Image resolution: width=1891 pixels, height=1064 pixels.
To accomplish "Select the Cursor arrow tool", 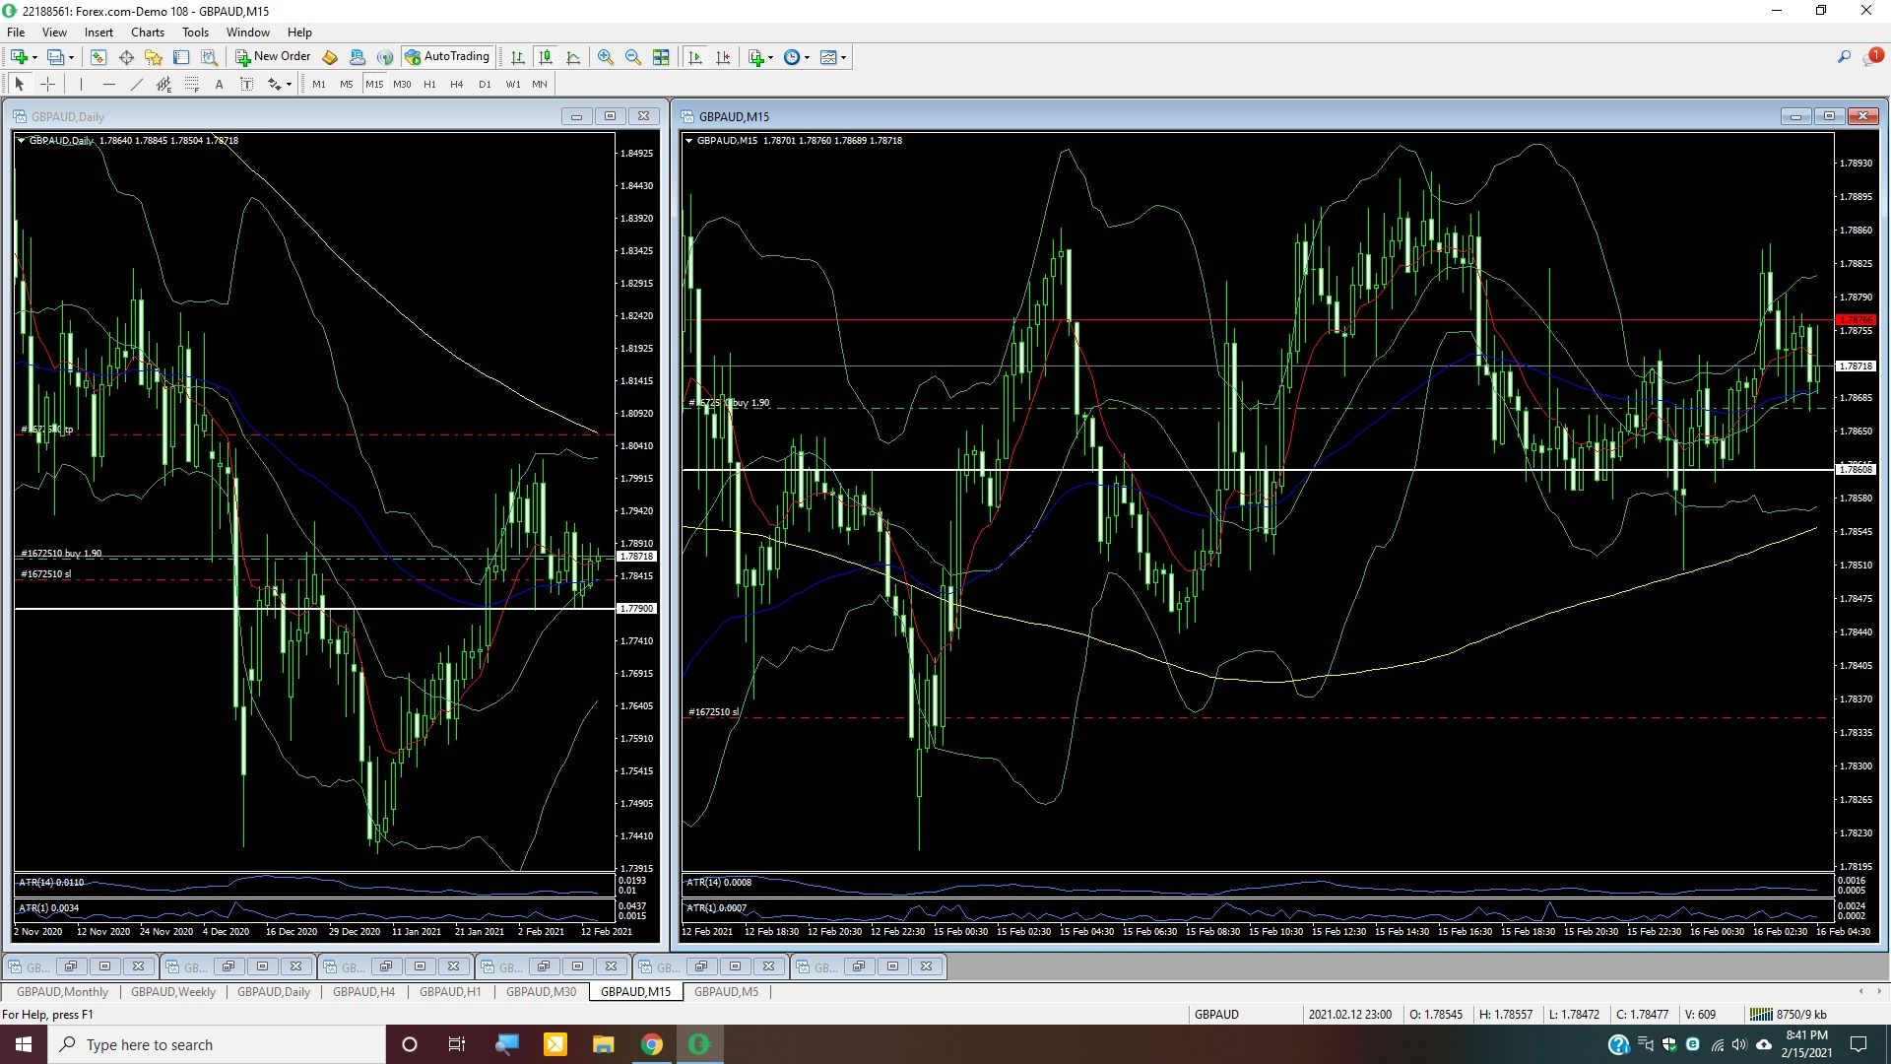I will click(x=19, y=84).
